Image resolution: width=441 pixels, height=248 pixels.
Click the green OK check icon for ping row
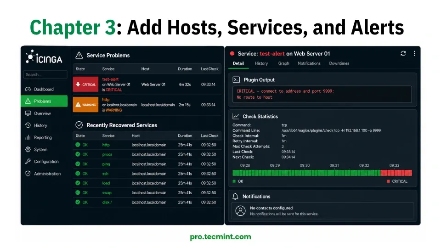[78, 164]
